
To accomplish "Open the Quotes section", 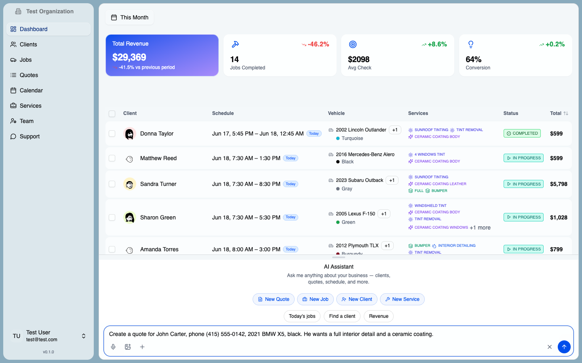I will tap(48, 75).
